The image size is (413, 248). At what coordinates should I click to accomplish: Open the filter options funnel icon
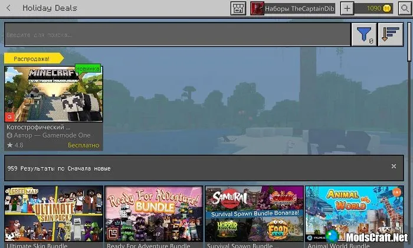(364, 34)
